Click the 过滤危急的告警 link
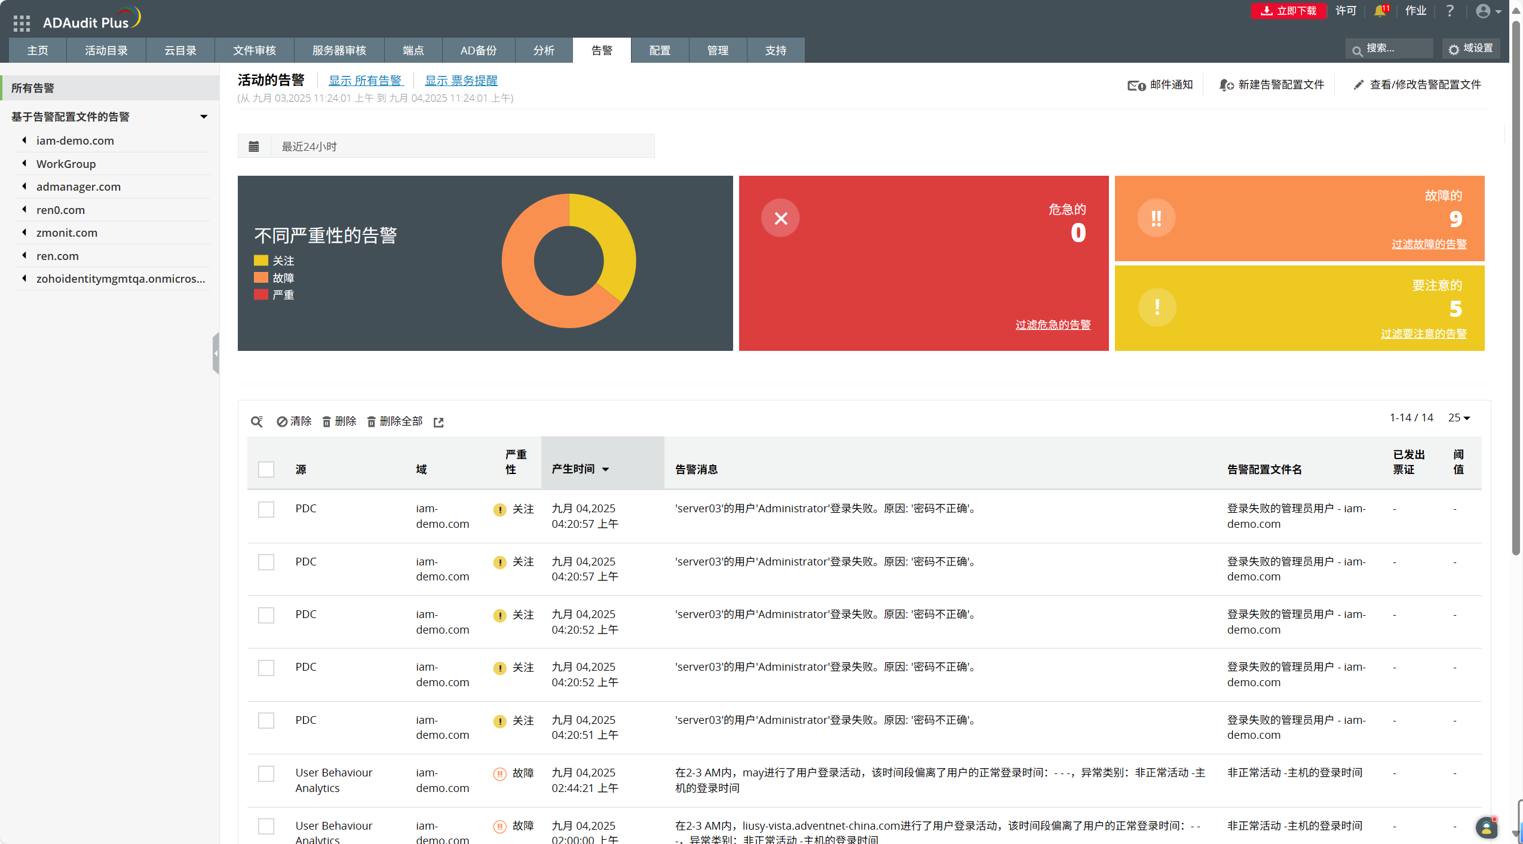The width and height of the screenshot is (1523, 844). click(x=1053, y=325)
